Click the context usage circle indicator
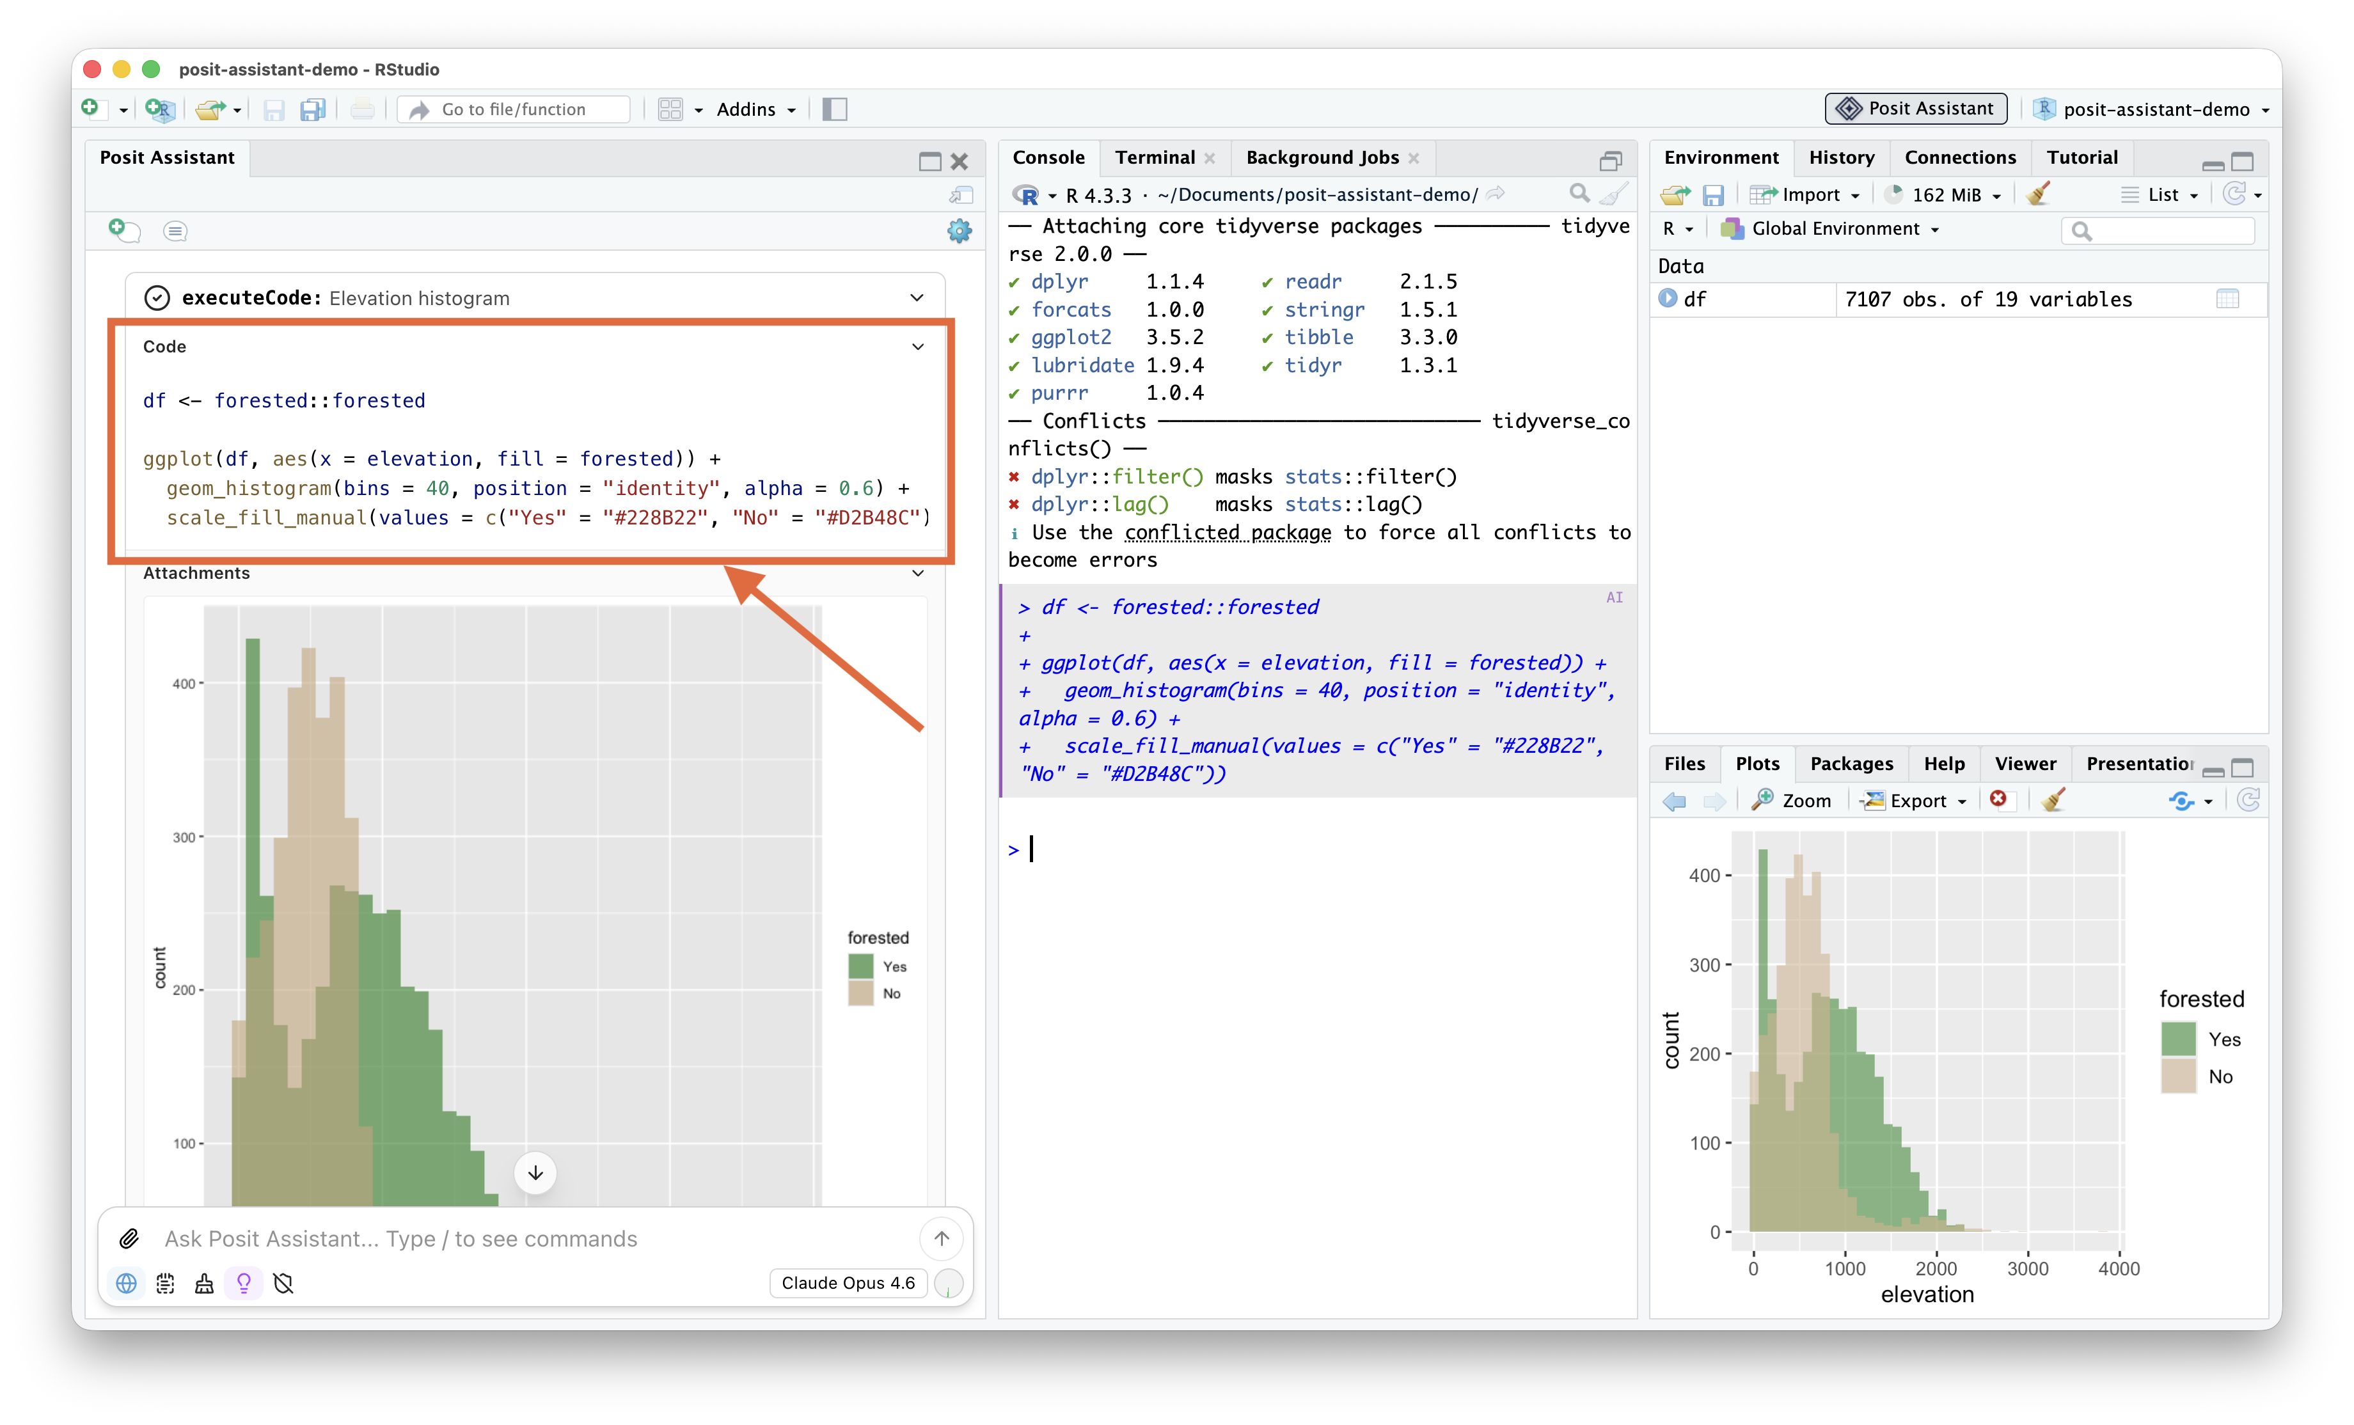 (948, 1282)
